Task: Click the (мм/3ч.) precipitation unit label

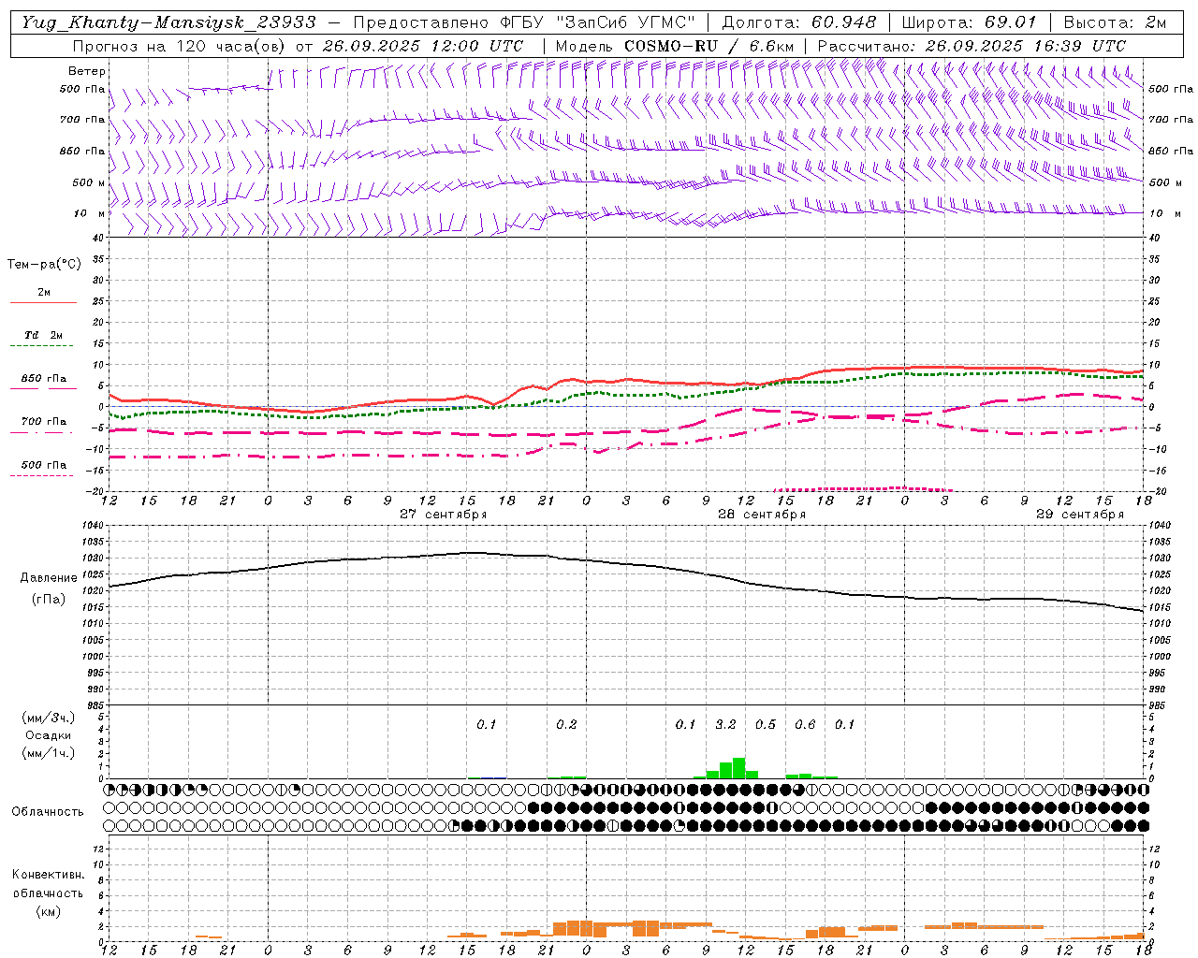Action: 49,718
